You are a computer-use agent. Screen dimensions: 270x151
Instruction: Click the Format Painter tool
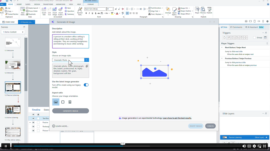click(12, 14)
